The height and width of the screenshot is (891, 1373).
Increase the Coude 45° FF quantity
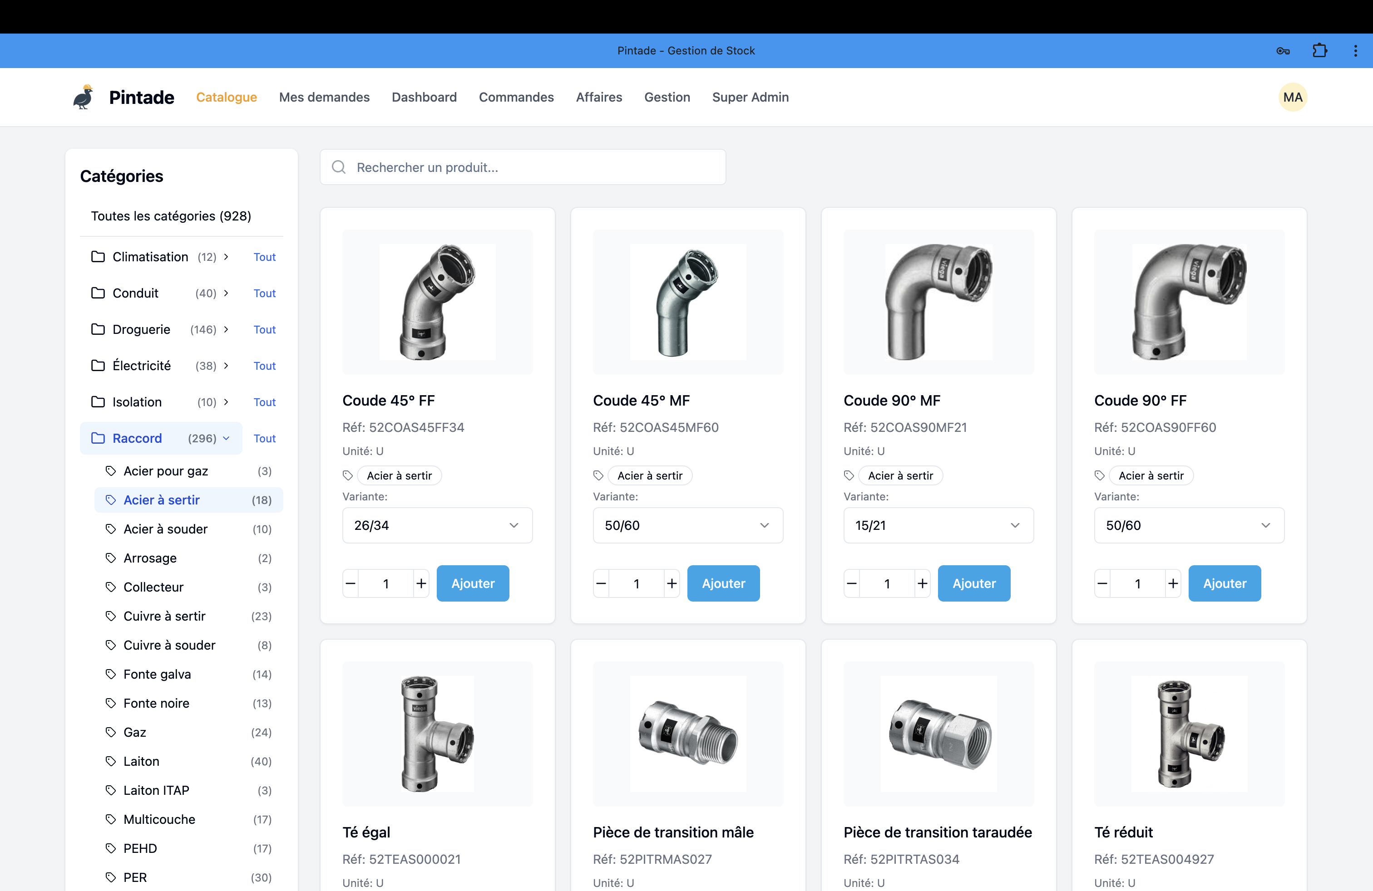[421, 583]
